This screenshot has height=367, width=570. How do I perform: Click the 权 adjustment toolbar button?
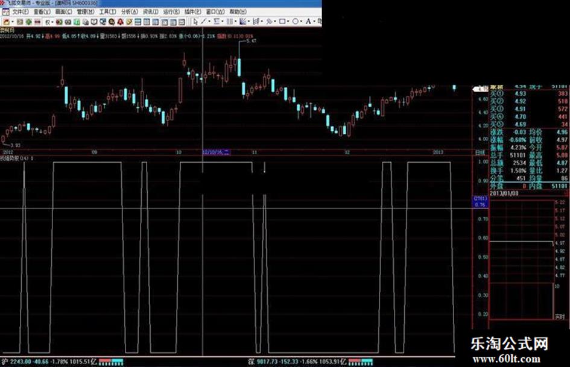click(47, 22)
